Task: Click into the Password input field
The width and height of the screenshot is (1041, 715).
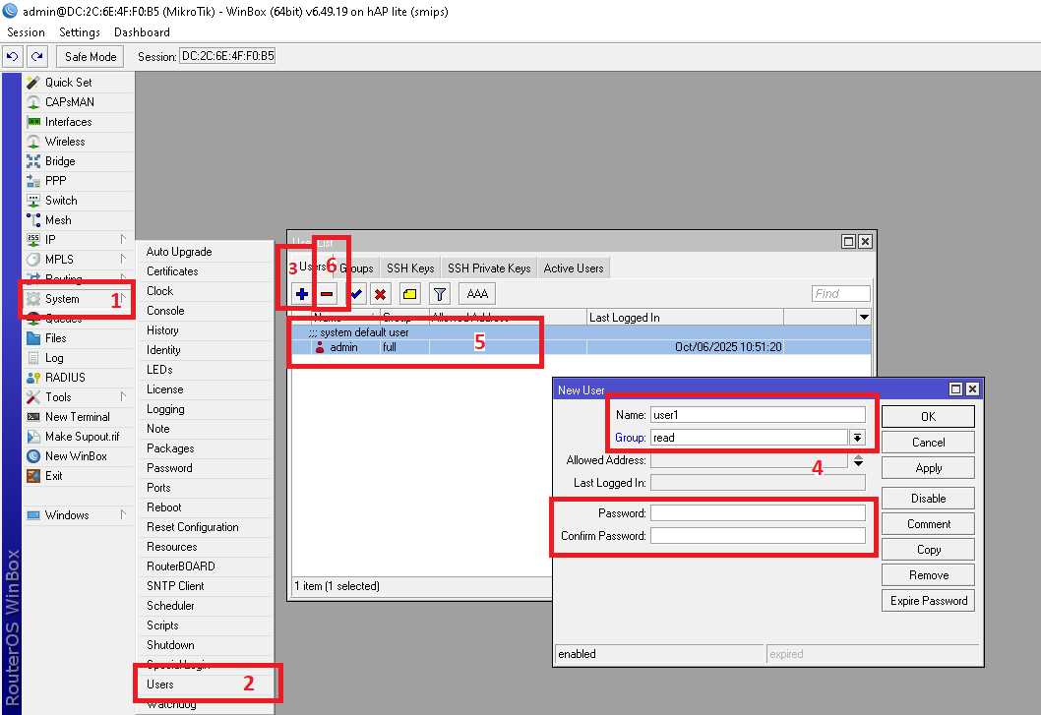Action: click(758, 513)
